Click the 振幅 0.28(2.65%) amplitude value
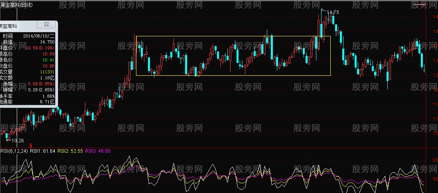 41,90
